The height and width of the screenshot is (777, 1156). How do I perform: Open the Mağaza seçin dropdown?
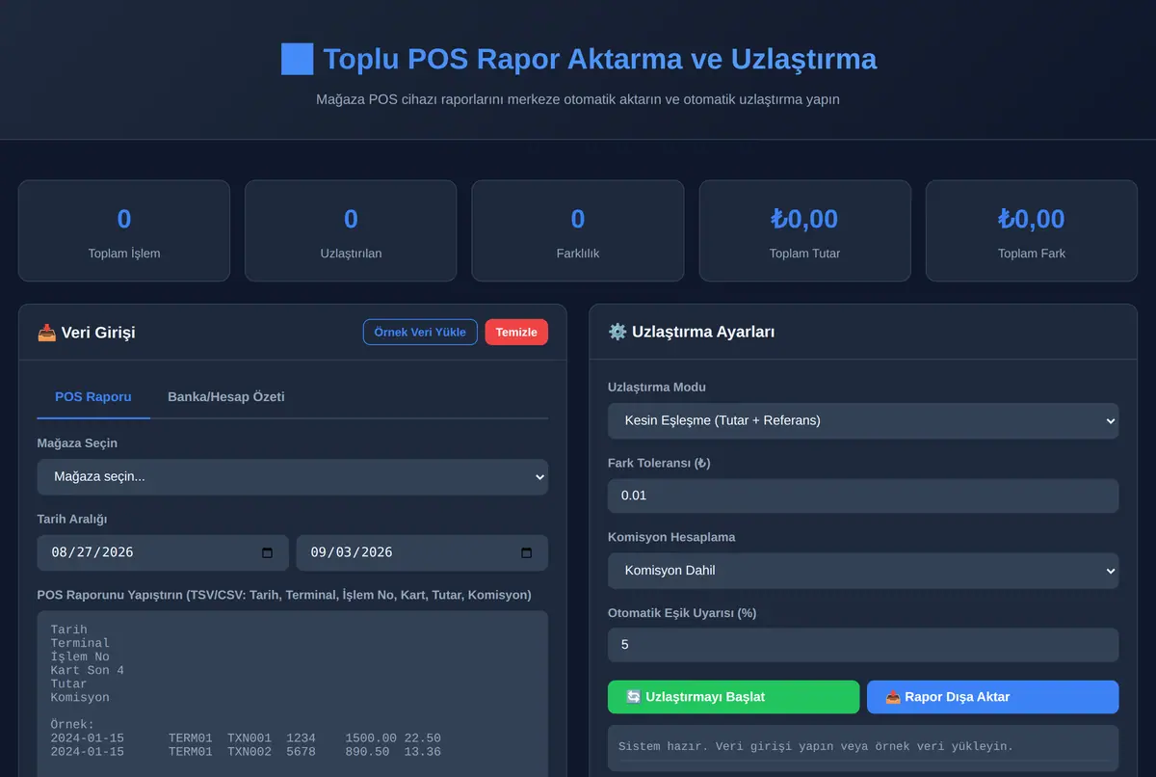(x=293, y=477)
